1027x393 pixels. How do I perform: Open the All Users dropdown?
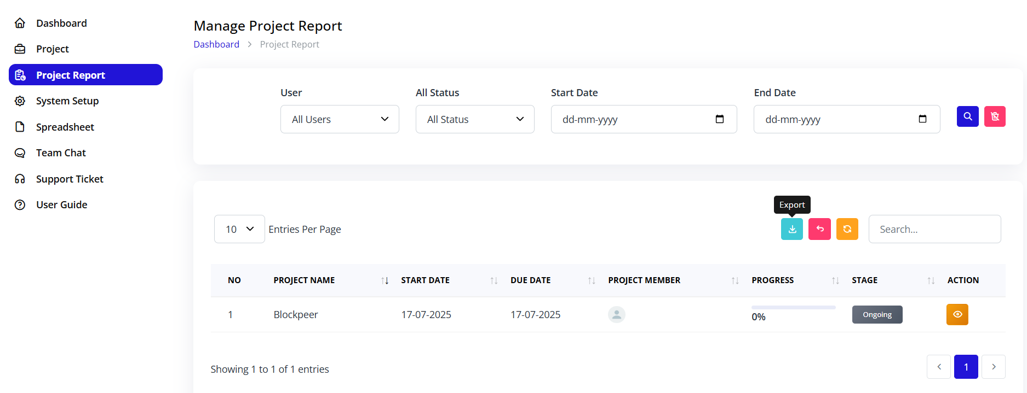point(340,119)
